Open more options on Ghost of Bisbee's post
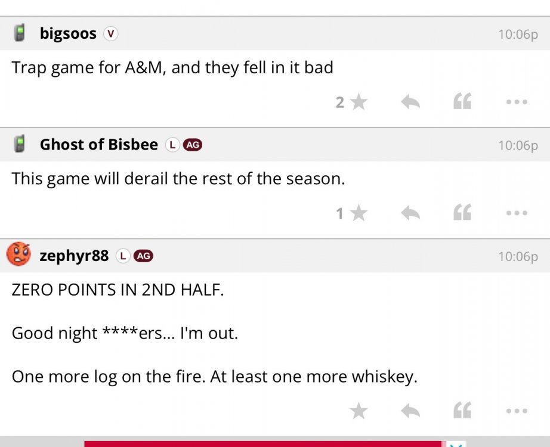This screenshot has width=550, height=447. point(516,213)
